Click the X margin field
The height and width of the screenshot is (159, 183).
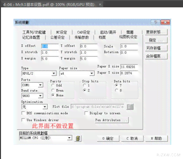pos(50,59)
